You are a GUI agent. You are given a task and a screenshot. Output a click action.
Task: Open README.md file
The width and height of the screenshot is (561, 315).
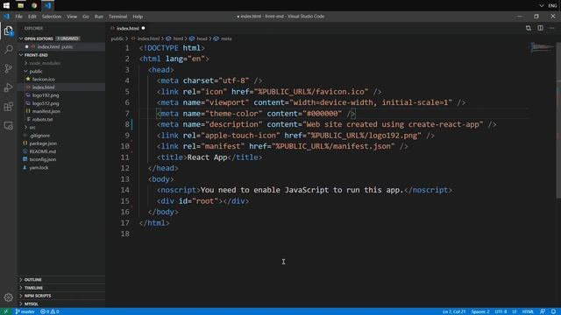pos(43,151)
